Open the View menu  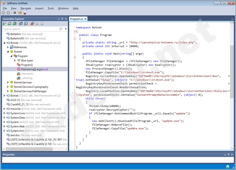tap(14, 8)
